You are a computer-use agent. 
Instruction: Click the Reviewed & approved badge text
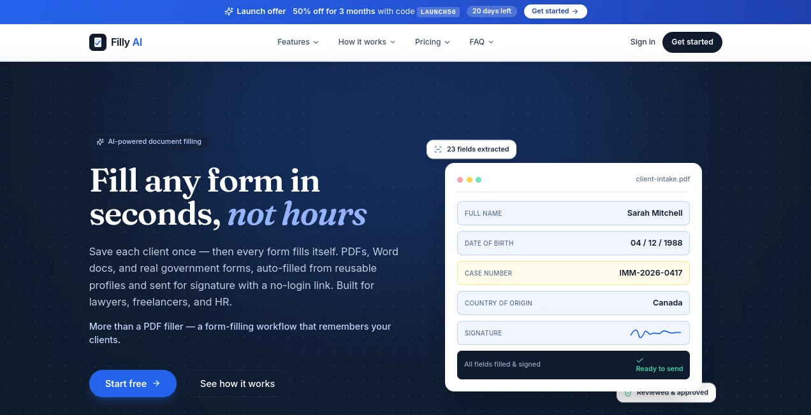672,393
